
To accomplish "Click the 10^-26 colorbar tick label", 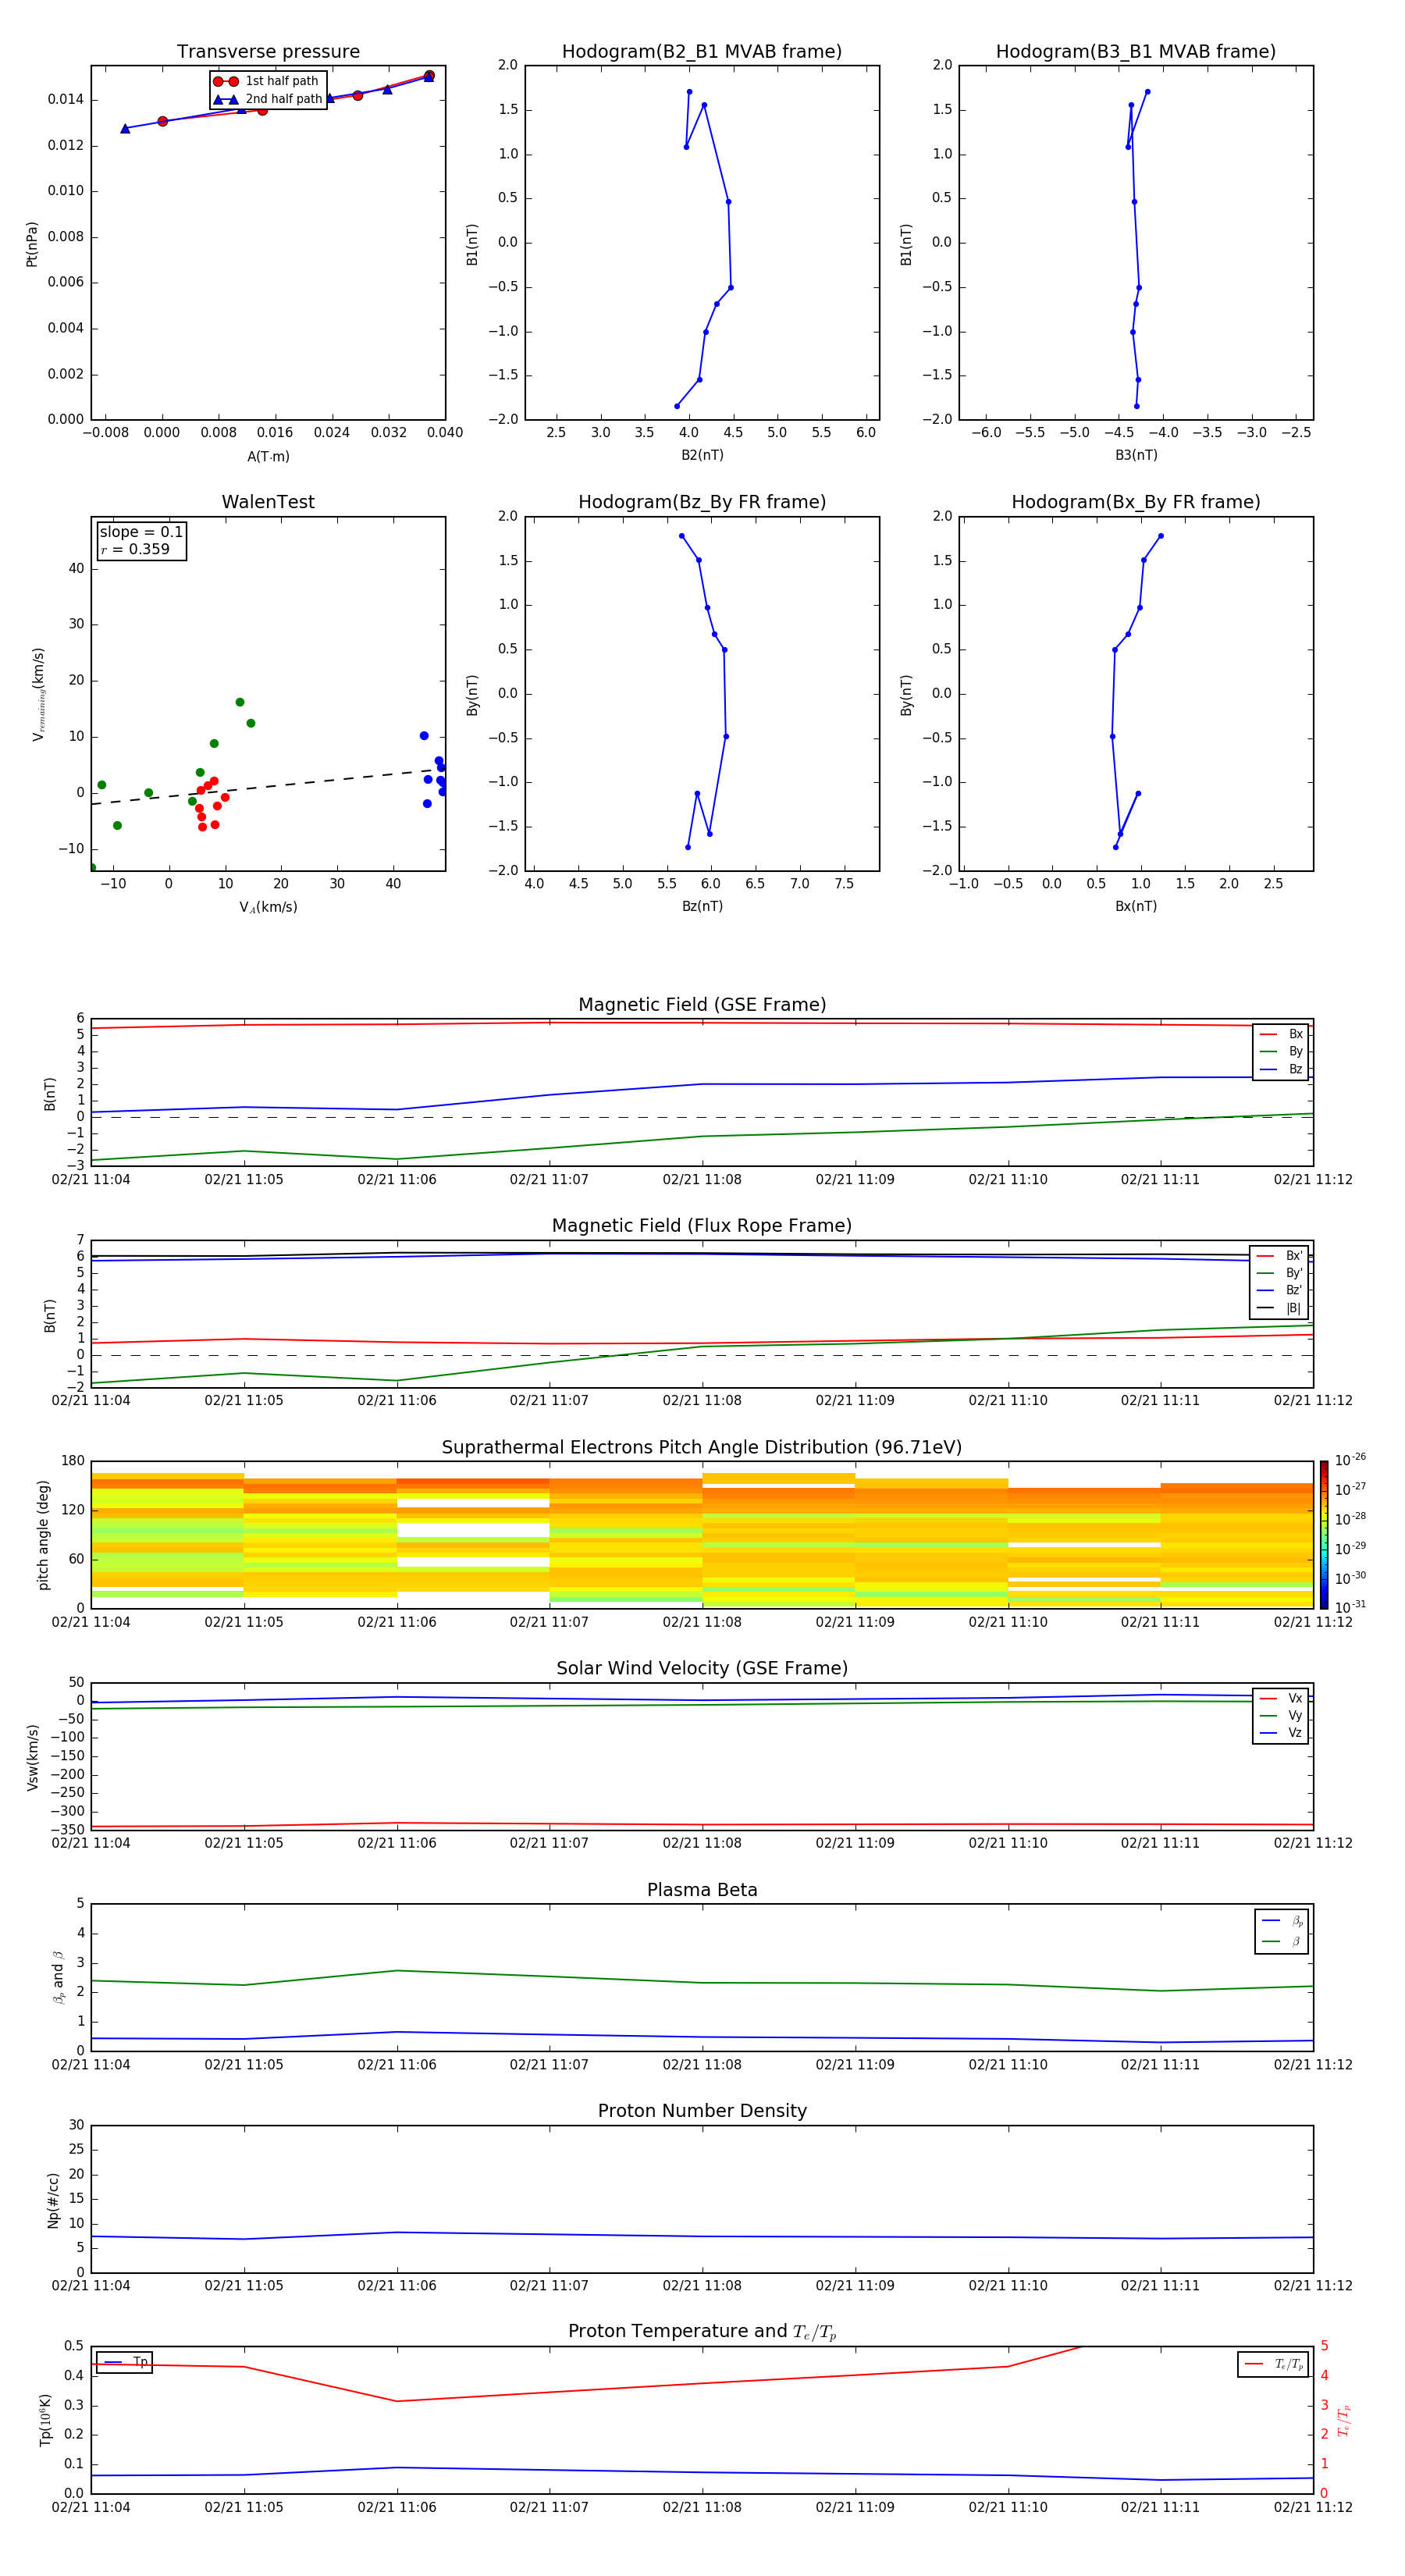I will coord(1350,1460).
